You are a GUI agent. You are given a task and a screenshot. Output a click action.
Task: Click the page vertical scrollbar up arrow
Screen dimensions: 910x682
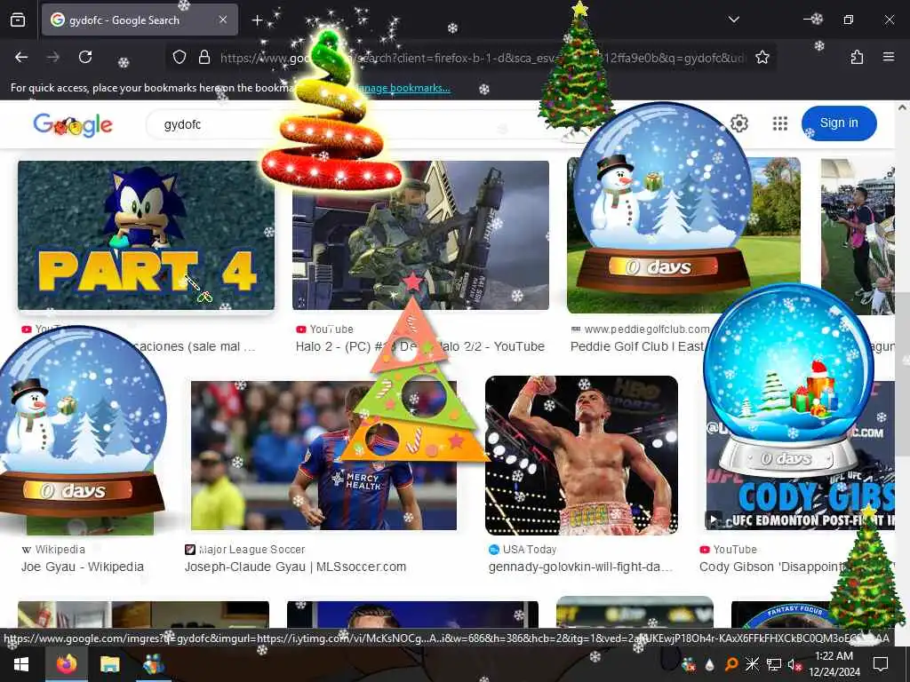pyautogui.click(x=902, y=107)
